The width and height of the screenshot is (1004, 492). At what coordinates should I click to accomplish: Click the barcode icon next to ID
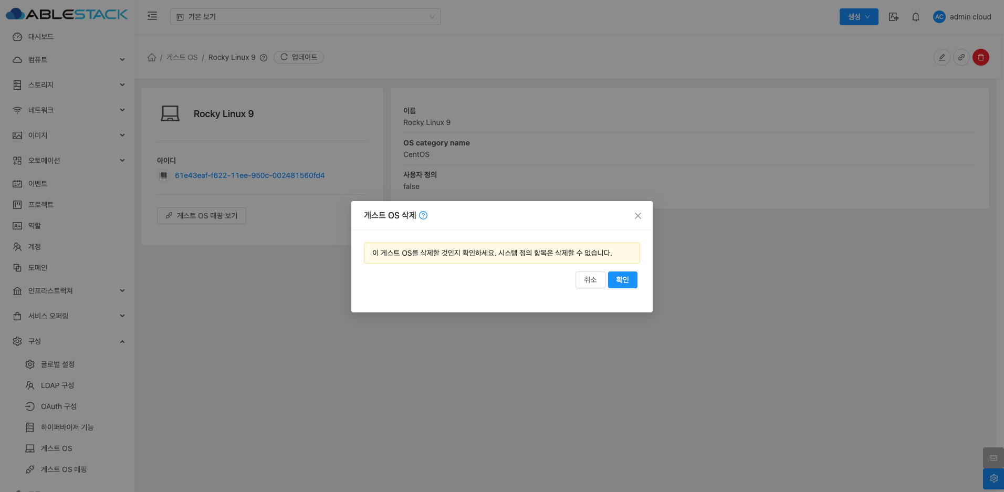(163, 175)
